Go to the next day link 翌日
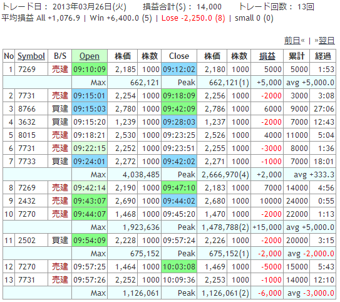The width and height of the screenshot is (340, 302). (327, 41)
